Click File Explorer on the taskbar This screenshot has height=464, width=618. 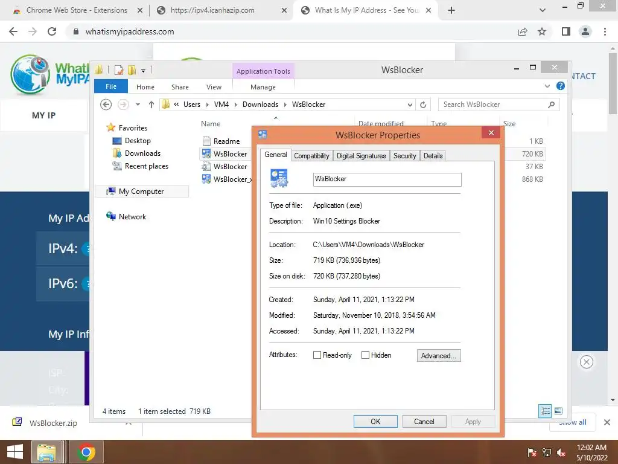[46, 452]
